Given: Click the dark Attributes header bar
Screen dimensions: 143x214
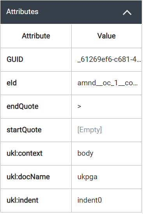Looking at the screenshot, I should 71,12.
